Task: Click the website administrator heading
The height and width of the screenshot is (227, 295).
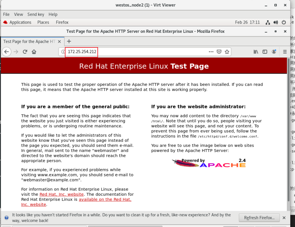Action: coord(198,106)
